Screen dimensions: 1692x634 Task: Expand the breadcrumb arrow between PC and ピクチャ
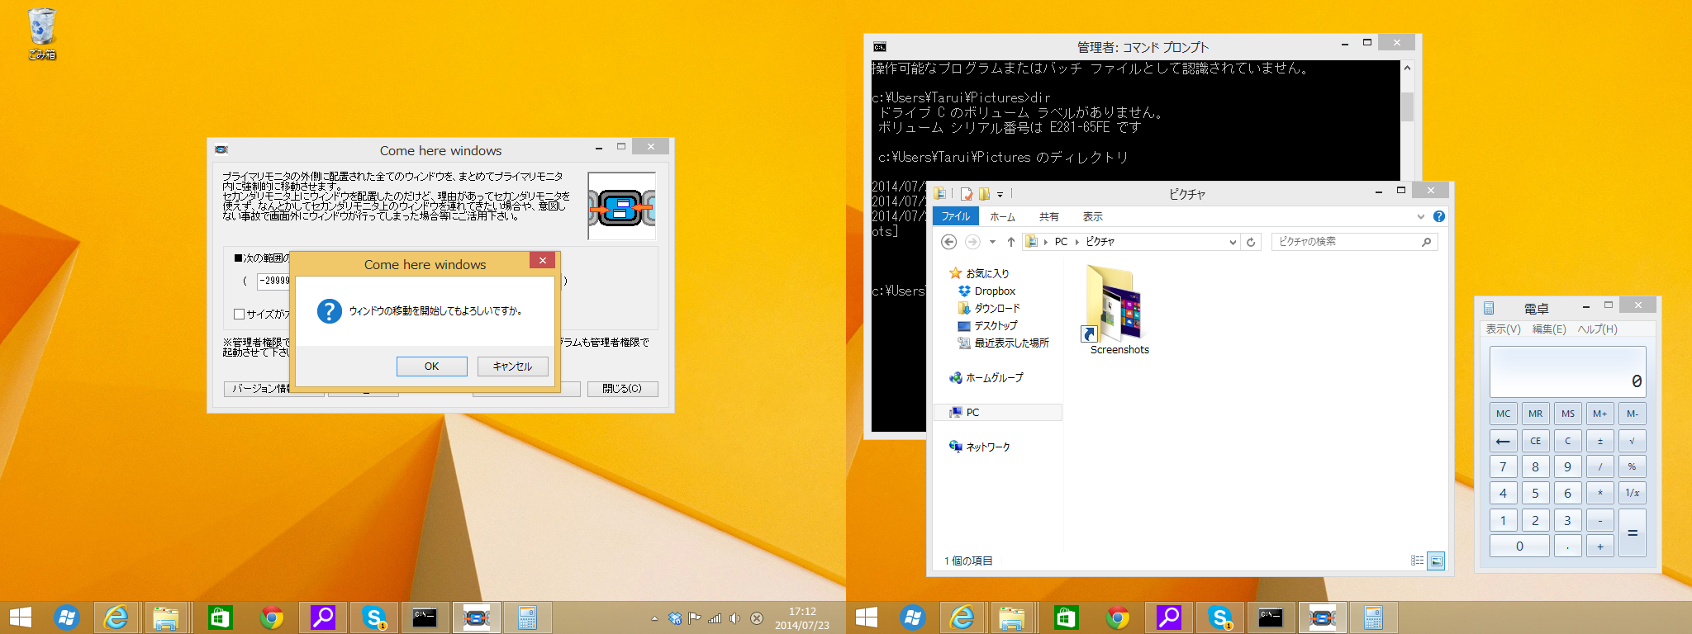pyautogui.click(x=1077, y=242)
